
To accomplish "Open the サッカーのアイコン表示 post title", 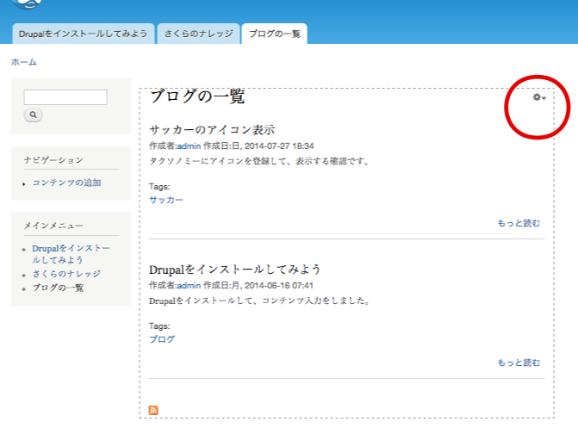I will coord(212,130).
